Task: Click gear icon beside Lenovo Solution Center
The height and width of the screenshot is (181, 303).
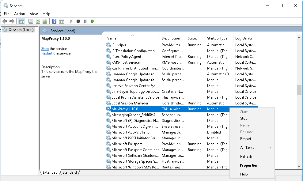Action: [108, 85]
